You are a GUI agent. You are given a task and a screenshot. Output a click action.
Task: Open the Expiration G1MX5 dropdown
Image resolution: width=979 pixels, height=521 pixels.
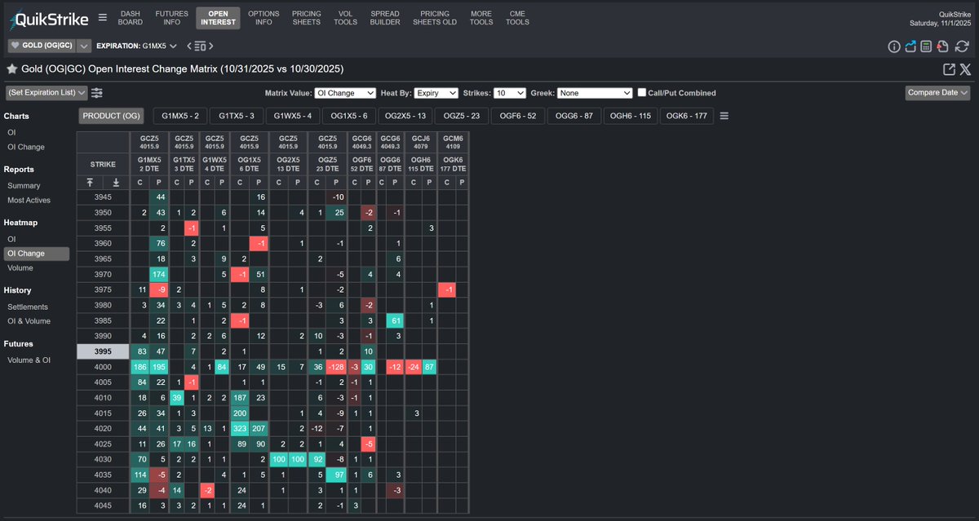[136, 46]
